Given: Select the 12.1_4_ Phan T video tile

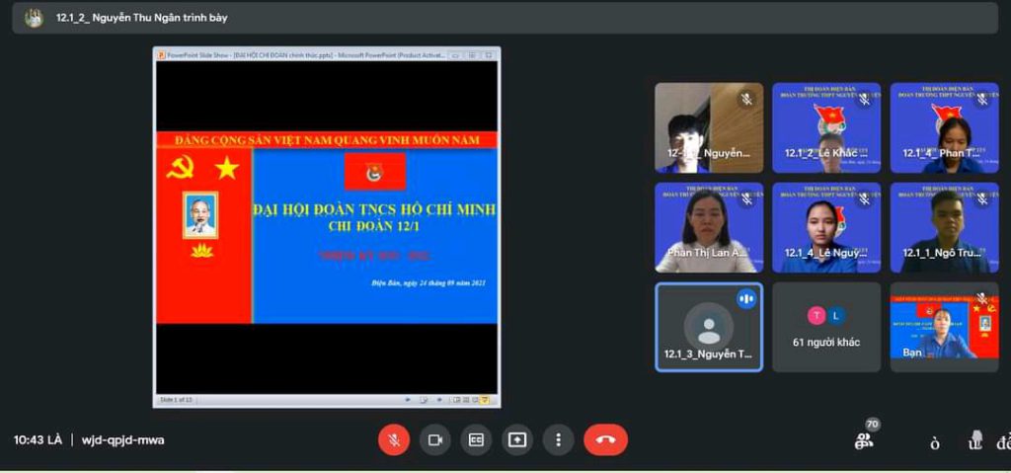Looking at the screenshot, I should pos(945,127).
